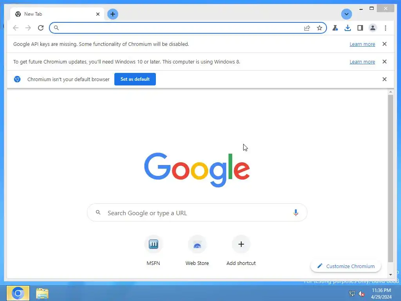This screenshot has width=401, height=301.
Task: Open the three-dot Chromium menu
Action: (x=385, y=28)
